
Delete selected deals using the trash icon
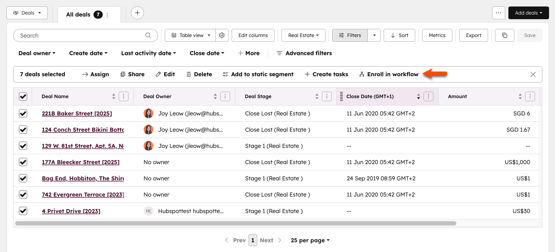click(x=189, y=74)
